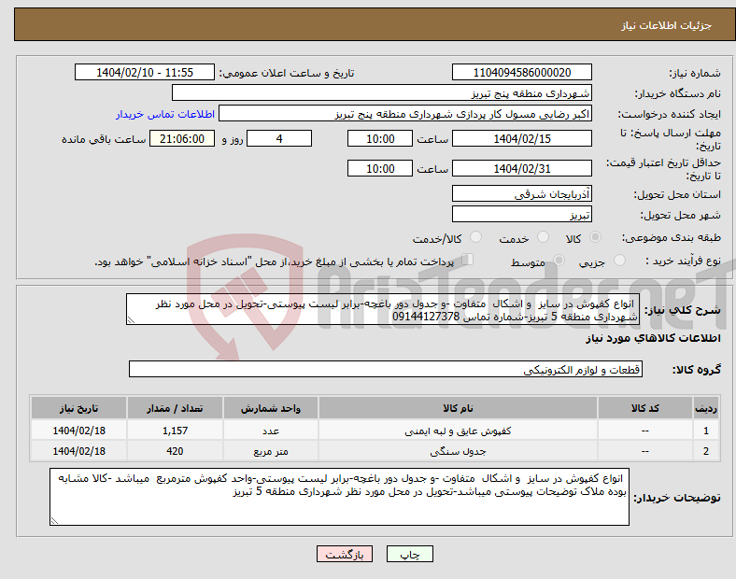The width and height of the screenshot is (736, 579).
Task: Select the خدمت radio button
Action: [x=543, y=237]
